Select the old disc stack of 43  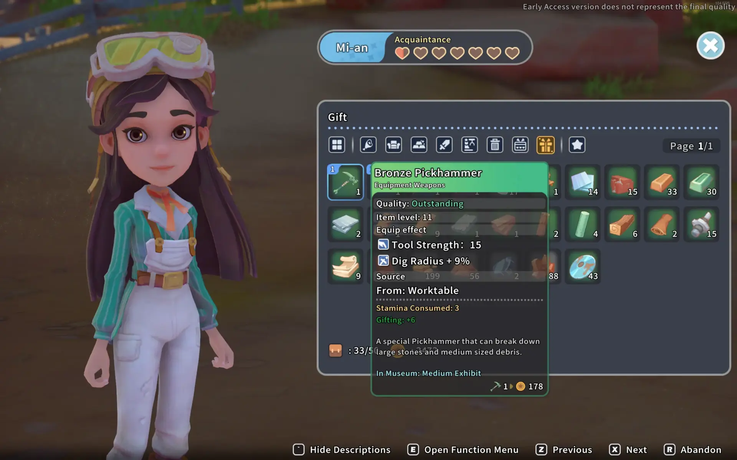pyautogui.click(x=583, y=266)
